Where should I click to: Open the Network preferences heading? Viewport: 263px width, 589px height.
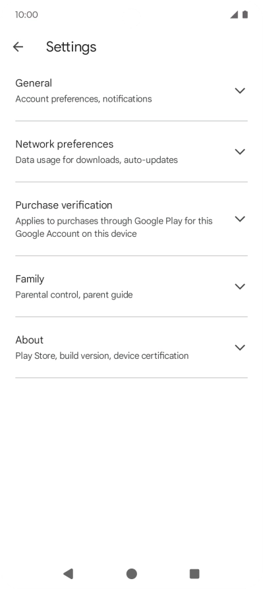pos(64,144)
